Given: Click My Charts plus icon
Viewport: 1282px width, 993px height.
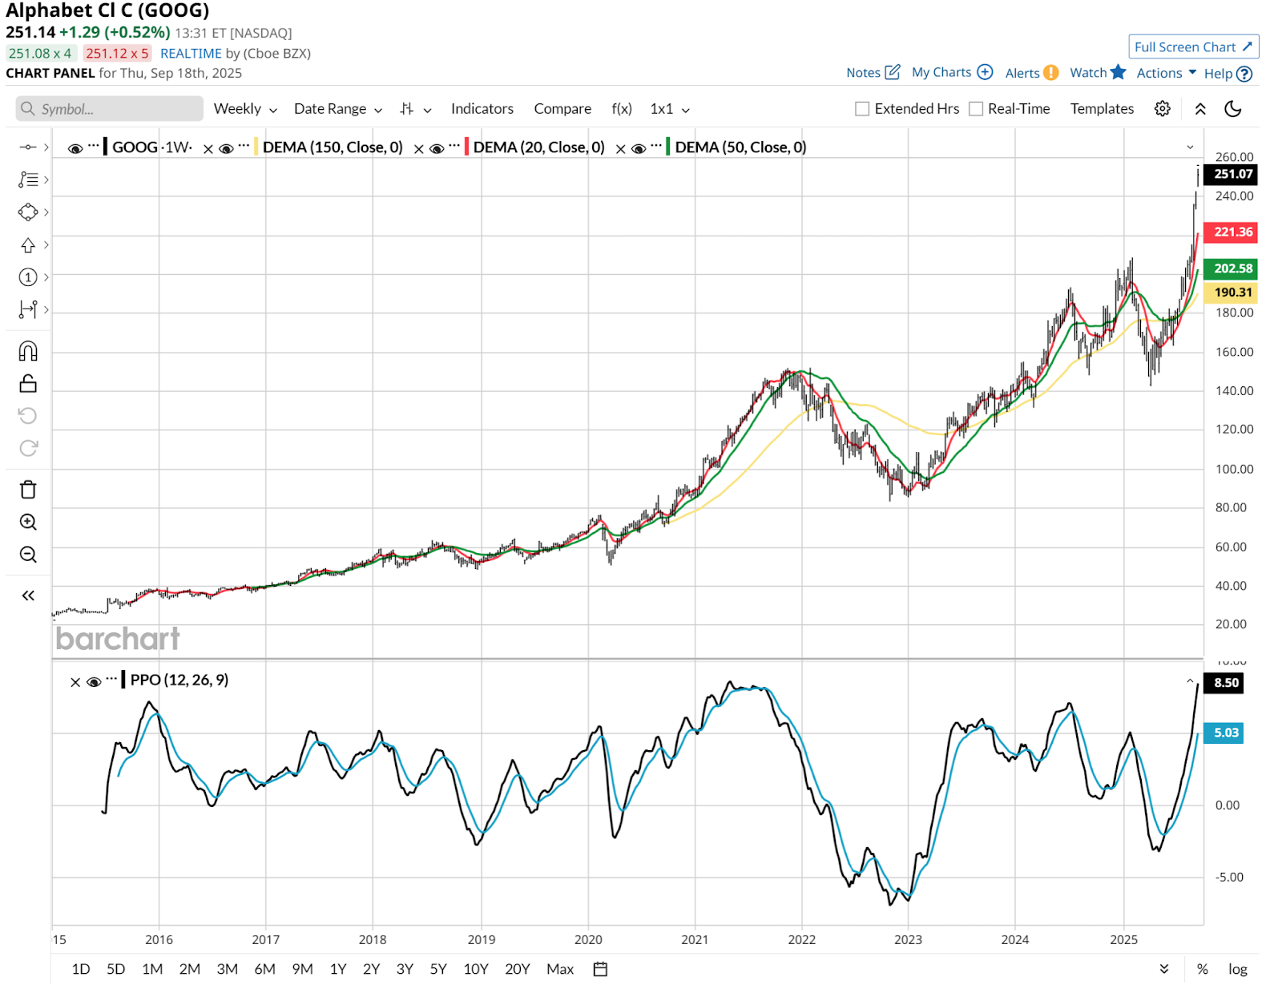Looking at the screenshot, I should pyautogui.click(x=986, y=72).
